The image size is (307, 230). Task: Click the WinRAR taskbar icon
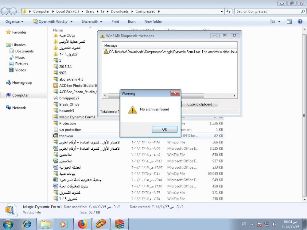point(119,224)
